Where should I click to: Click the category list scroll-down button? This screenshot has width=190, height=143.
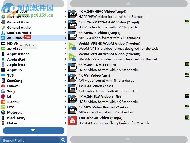[x=34, y=131]
